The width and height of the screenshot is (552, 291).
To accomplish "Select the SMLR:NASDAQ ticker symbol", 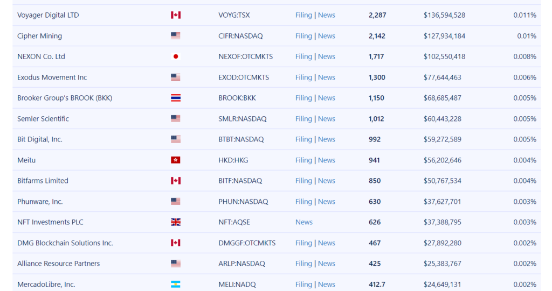I will tap(242, 119).
